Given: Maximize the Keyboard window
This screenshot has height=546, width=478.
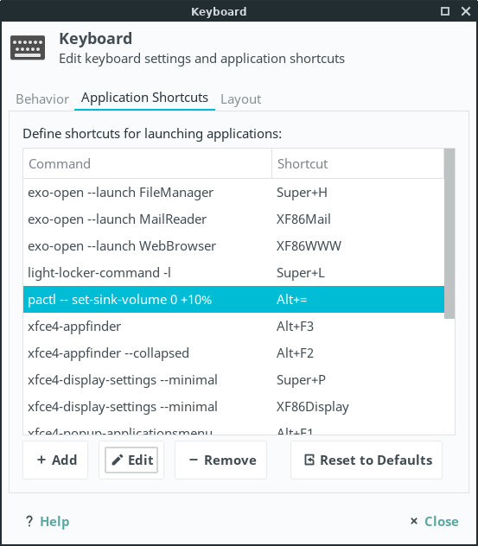Looking at the screenshot, I should 445,11.
